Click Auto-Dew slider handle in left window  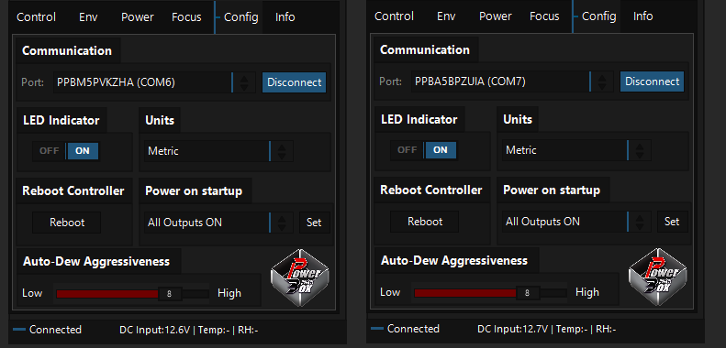[x=170, y=294]
